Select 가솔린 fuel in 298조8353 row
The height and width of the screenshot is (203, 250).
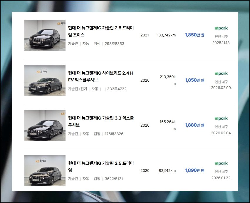73,44
